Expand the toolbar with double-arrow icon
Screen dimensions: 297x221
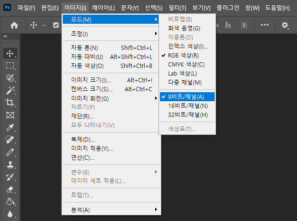coord(5,36)
